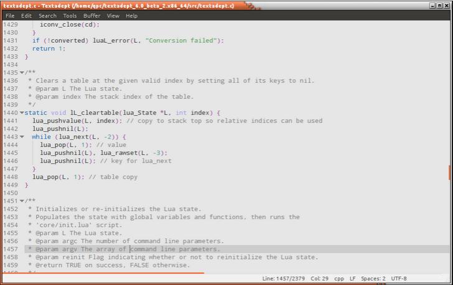The height and width of the screenshot is (285, 453).
Task: Maximize the Textadept window
Action: [439, 5]
